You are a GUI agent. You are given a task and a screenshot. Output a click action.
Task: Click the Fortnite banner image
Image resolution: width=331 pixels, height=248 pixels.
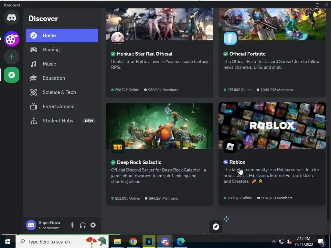coord(272,24)
